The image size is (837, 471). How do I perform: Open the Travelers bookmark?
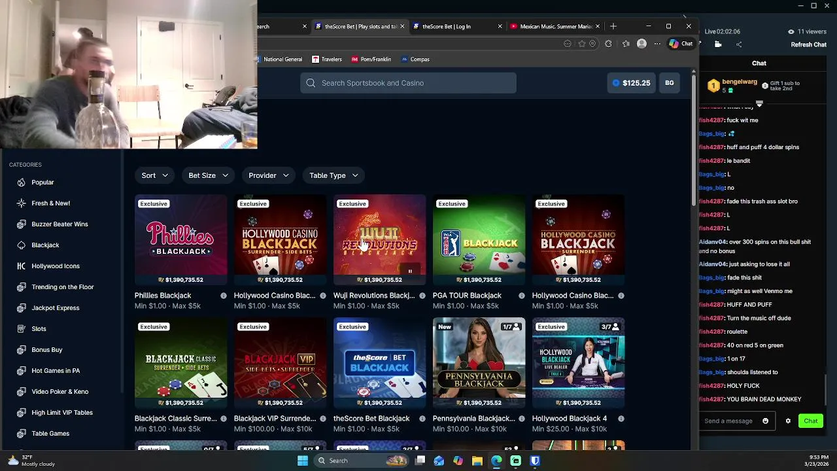(327, 60)
